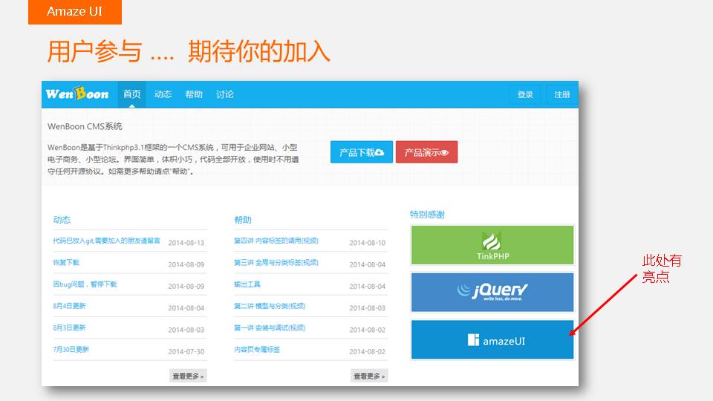Viewport: 713px width, 401px height.
Task: Open the jQuery sponsor banner
Action: 492,292
